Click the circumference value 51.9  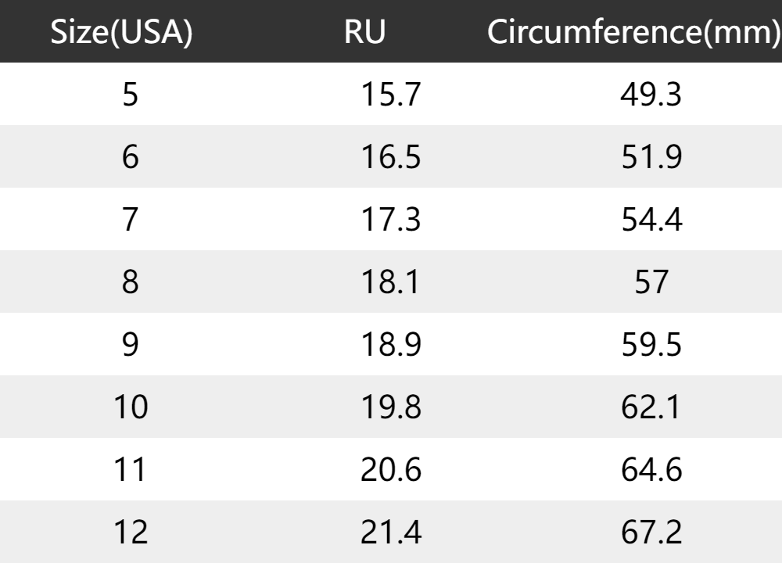click(x=651, y=157)
